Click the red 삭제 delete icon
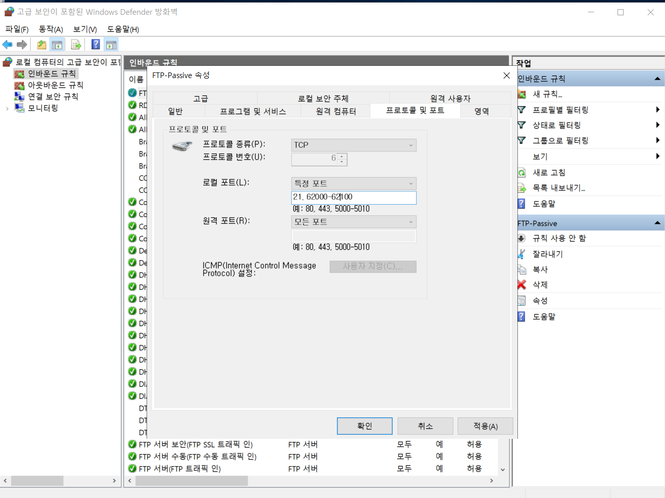 point(522,285)
